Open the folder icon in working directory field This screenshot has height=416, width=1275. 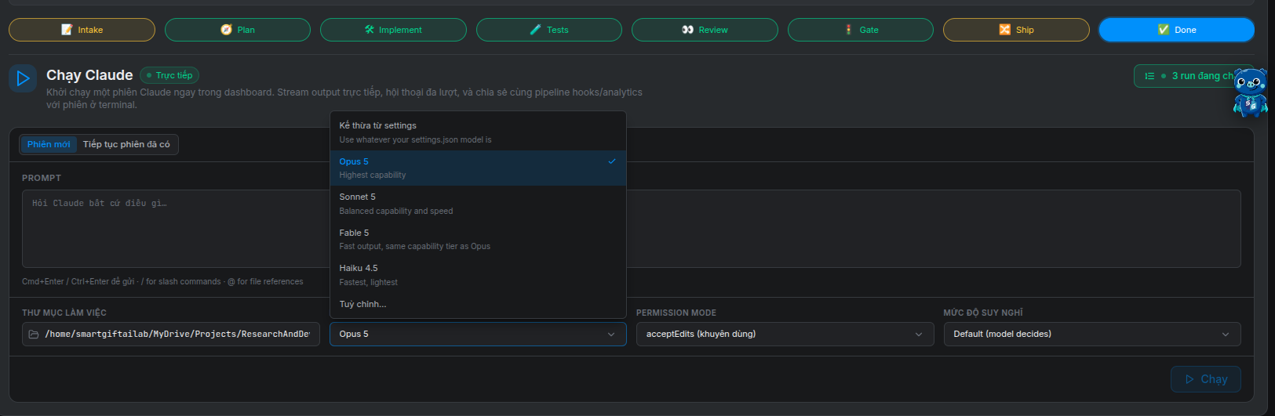34,335
